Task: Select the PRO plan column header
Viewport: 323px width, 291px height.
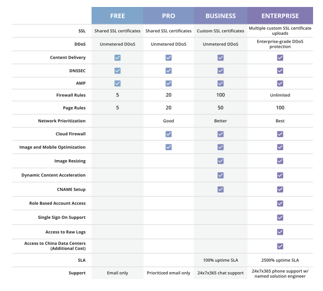Action: [168, 16]
